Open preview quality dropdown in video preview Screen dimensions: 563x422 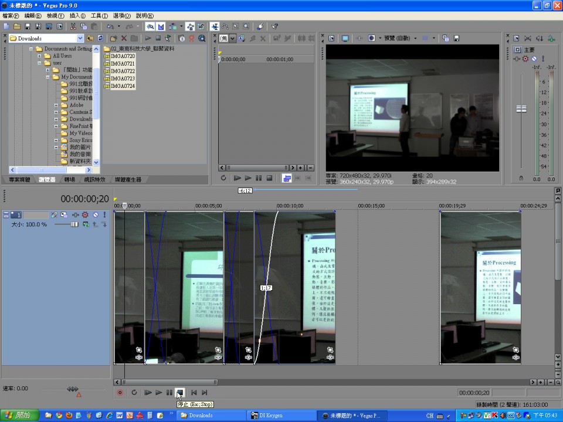415,38
